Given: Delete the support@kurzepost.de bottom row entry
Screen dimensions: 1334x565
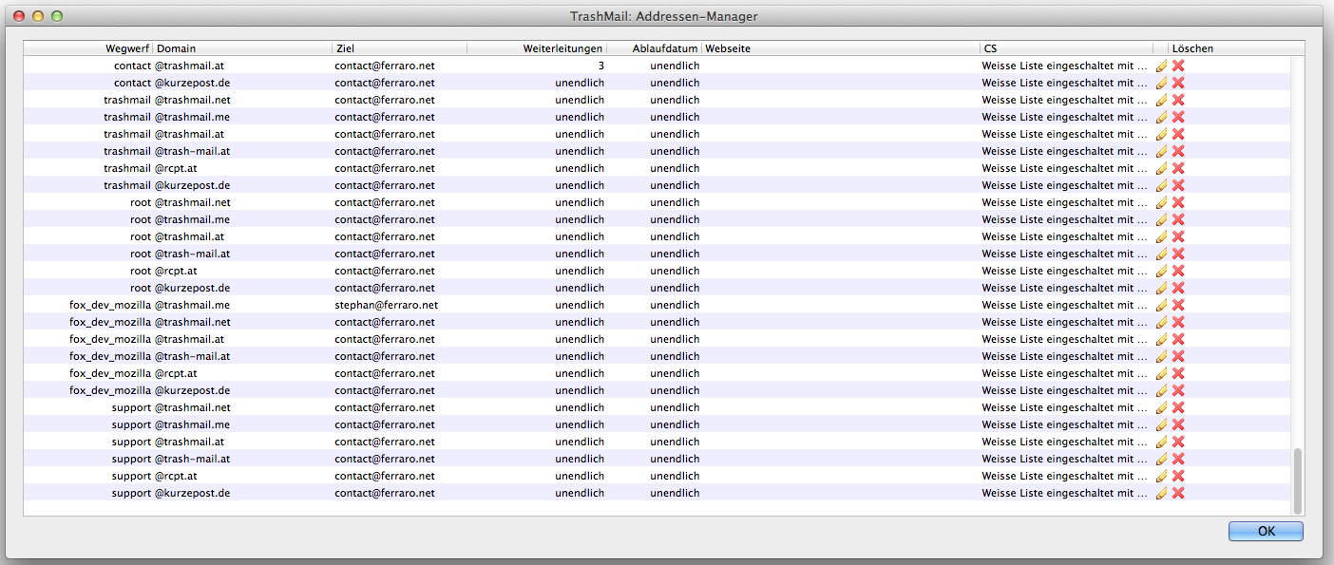Looking at the screenshot, I should (x=1178, y=493).
